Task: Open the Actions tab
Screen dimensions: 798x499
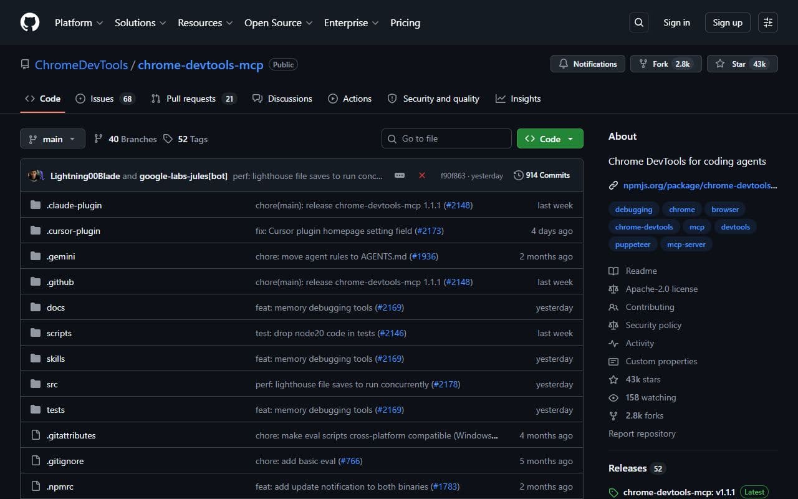Action: (350, 99)
